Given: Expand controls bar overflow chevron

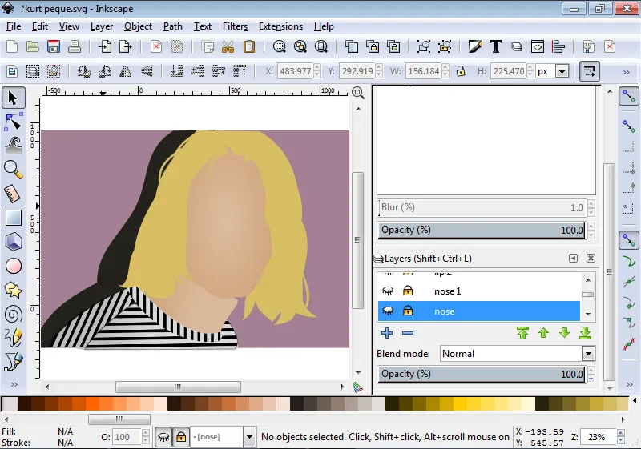Looking at the screenshot, I should [x=626, y=72].
